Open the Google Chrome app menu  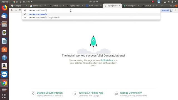[x=23, y=2]
